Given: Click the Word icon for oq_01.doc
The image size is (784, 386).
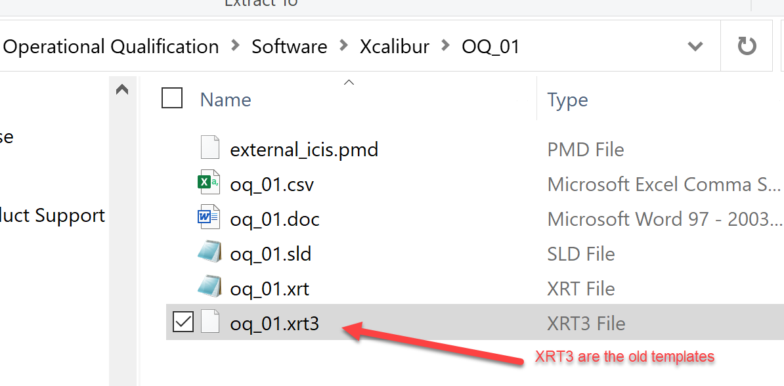Looking at the screenshot, I should [209, 219].
